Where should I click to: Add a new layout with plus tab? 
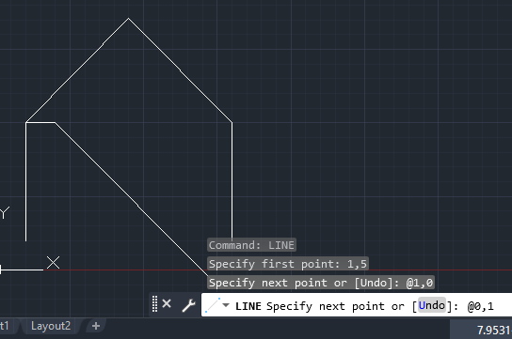click(x=96, y=326)
